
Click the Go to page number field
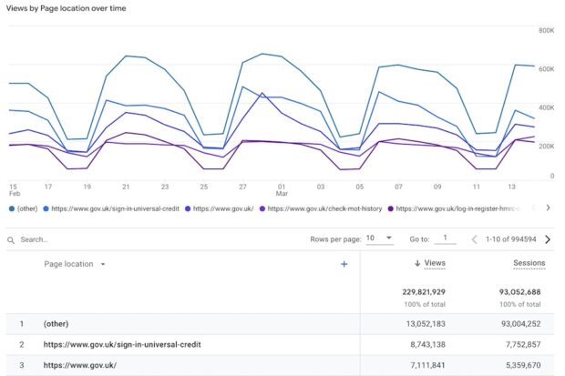445,239
